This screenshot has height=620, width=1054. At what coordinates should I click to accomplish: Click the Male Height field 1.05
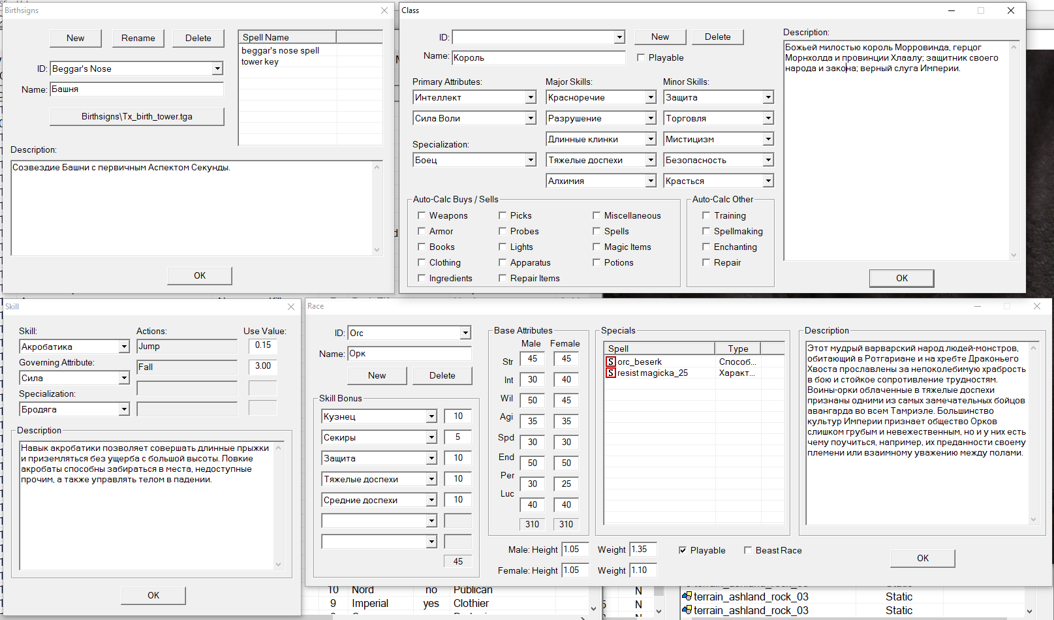point(575,550)
